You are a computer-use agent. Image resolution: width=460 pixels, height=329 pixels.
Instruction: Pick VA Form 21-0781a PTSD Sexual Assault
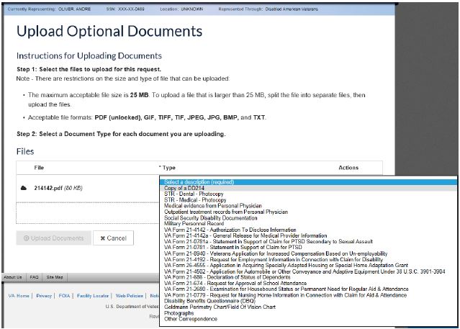pyautogui.click(x=308, y=242)
